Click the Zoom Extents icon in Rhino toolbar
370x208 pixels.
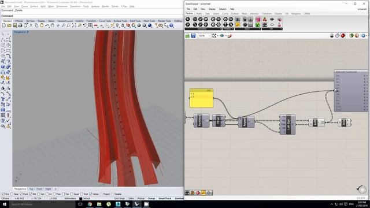pos(74,25)
